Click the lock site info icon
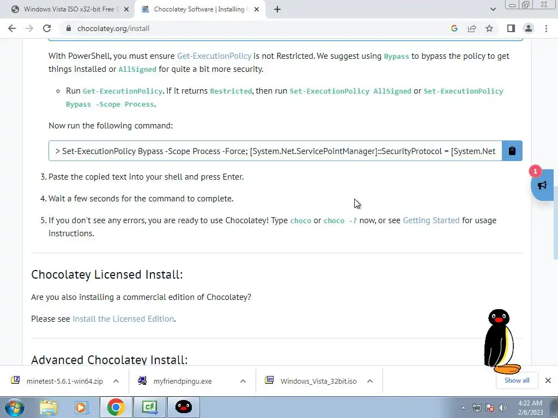The width and height of the screenshot is (558, 418). 69,28
